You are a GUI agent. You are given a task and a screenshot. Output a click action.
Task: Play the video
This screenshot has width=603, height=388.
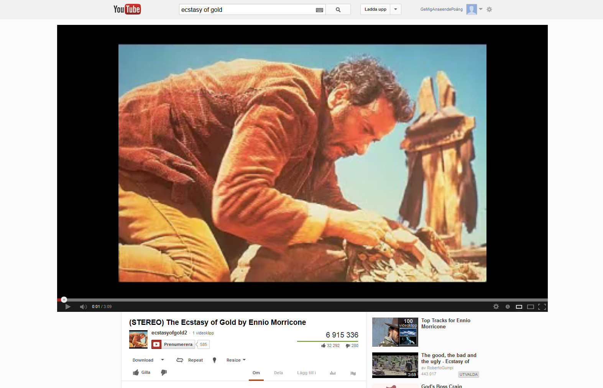(x=68, y=306)
